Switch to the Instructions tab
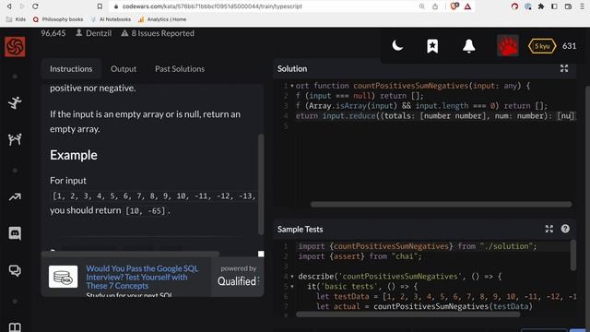This screenshot has height=332, width=590. [x=71, y=69]
